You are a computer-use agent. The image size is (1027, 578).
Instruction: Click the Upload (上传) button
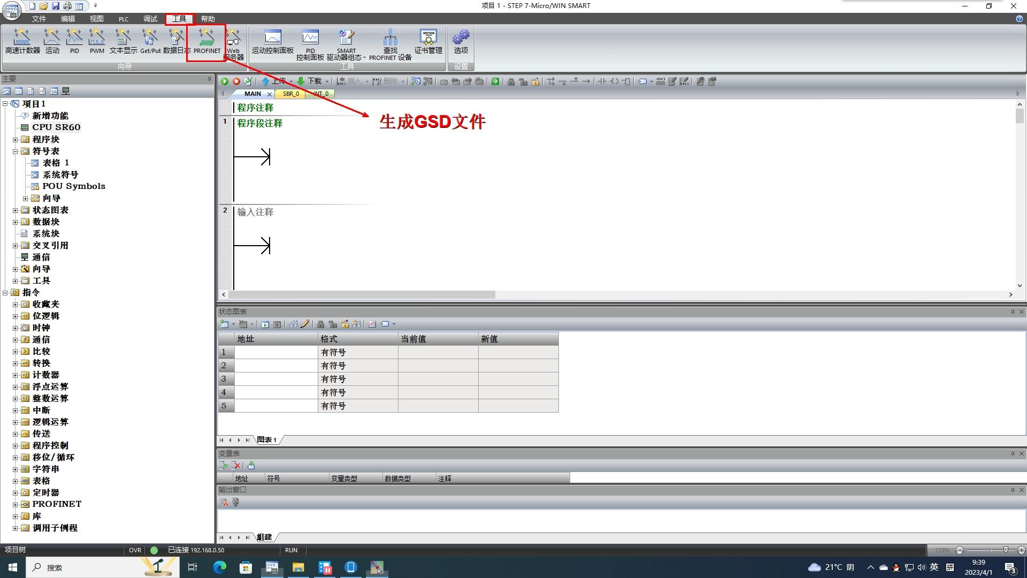coord(273,81)
